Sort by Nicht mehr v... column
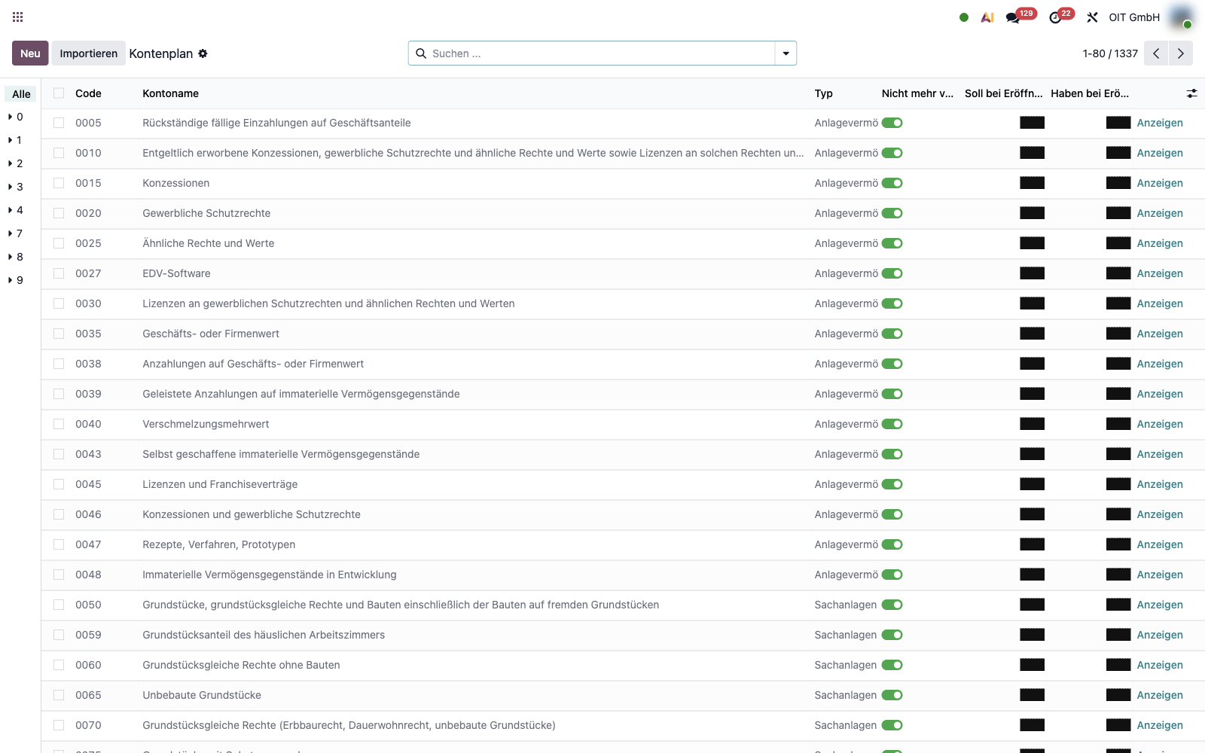 pyautogui.click(x=917, y=93)
